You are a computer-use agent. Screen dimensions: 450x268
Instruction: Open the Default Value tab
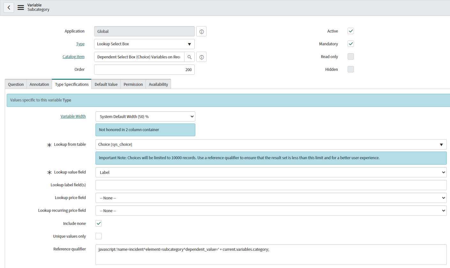tap(106, 84)
